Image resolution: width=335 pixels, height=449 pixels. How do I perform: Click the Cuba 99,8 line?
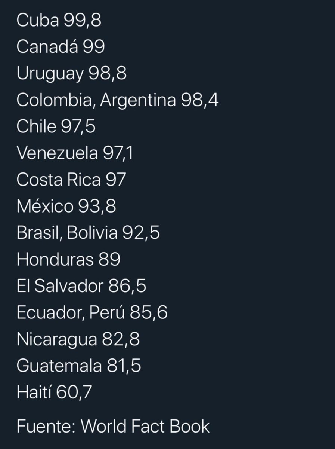click(59, 21)
